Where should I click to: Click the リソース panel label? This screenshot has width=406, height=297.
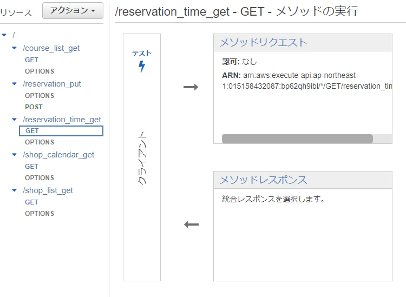pyautogui.click(x=16, y=12)
